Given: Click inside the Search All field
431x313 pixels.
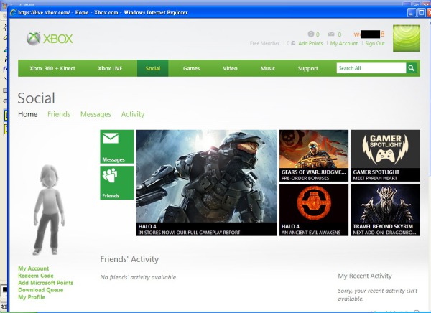Looking at the screenshot, I should [x=370, y=68].
